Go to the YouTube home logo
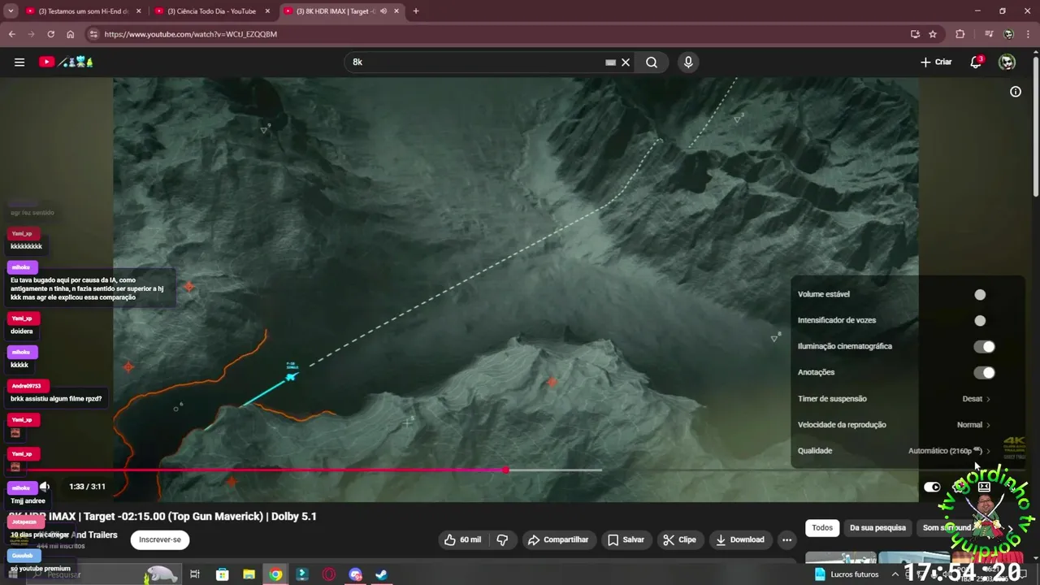The width and height of the screenshot is (1040, 585). [x=67, y=62]
